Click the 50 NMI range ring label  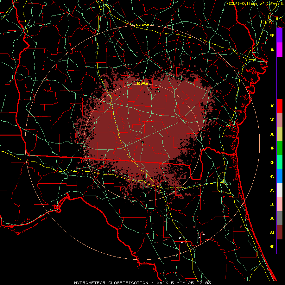pos(142,84)
